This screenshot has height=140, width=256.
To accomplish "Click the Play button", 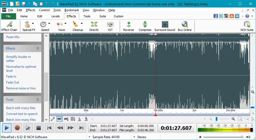I will tap(7, 128).
